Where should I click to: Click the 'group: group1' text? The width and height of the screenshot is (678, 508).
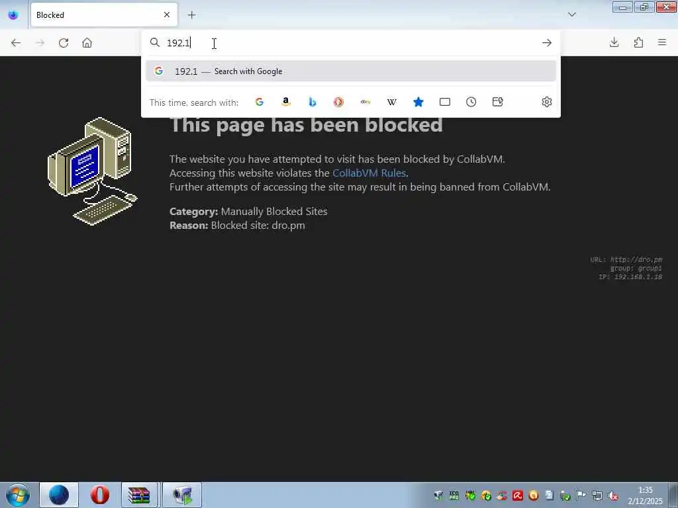pos(636,269)
